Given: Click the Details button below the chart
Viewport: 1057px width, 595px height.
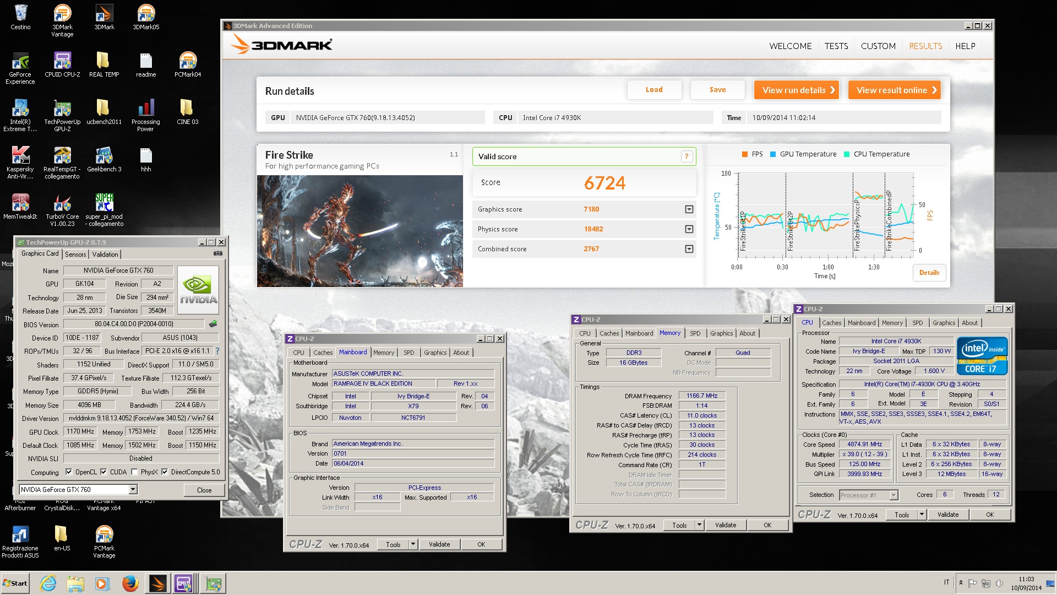Looking at the screenshot, I should point(929,273).
